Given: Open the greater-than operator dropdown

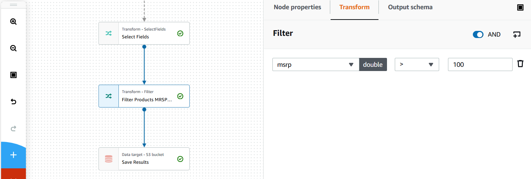Looking at the screenshot, I should [x=417, y=65].
